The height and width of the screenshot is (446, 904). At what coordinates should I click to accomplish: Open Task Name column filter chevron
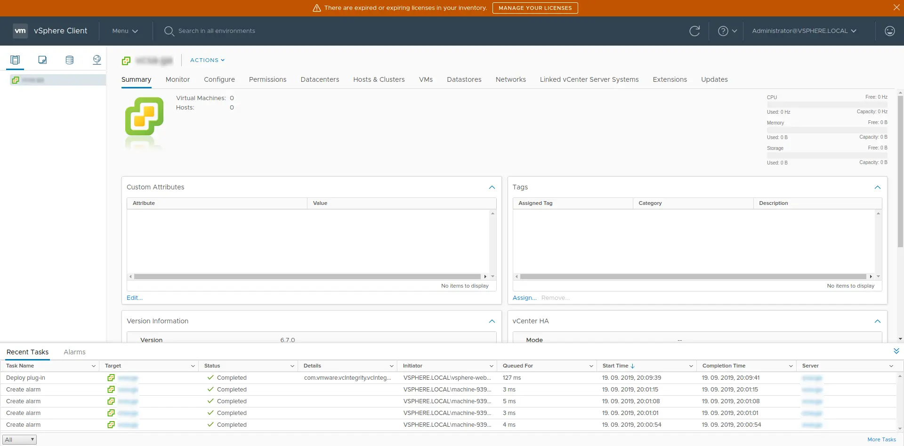93,366
